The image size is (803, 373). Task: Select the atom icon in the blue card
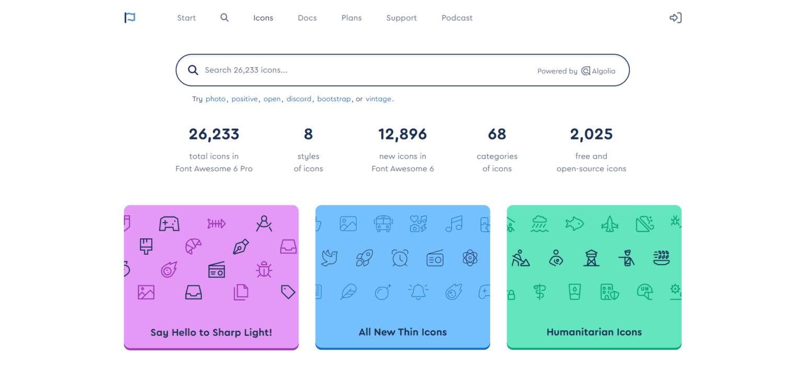point(469,258)
